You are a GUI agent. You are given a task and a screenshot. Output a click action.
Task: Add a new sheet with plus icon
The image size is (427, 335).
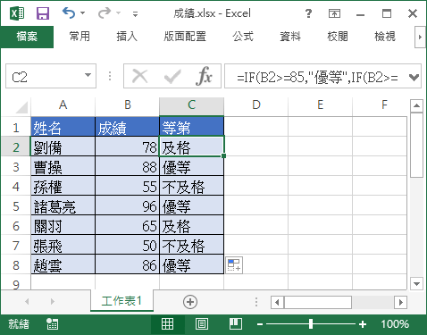[x=190, y=302]
